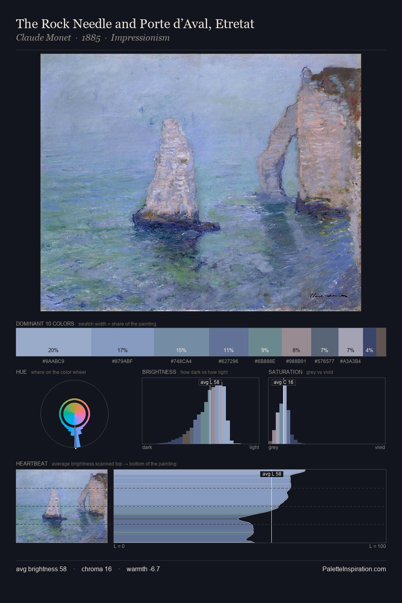The image size is (402, 603).
Task: Click the small painting thumbnail in Heartbeat
Action: [62, 506]
